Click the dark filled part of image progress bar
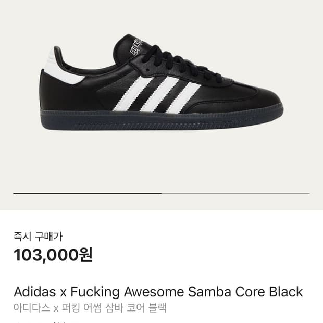This screenshot has width=323, height=323. [x=88, y=193]
